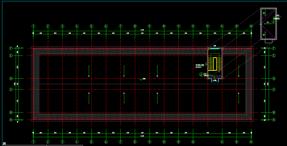Click the section callout circle beside the stairwell

(201, 74)
